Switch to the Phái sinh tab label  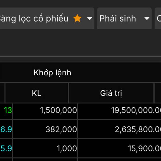[x=118, y=19]
